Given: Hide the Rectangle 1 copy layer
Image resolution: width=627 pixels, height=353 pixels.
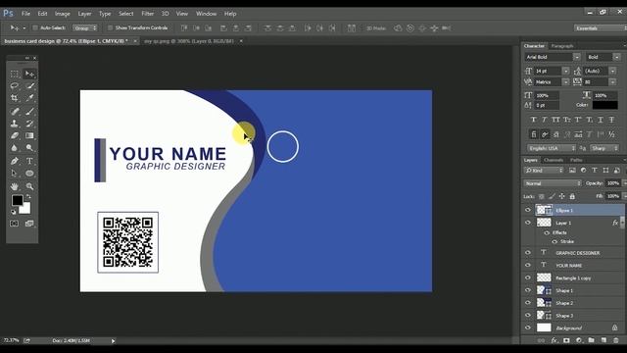Looking at the screenshot, I should click(528, 277).
